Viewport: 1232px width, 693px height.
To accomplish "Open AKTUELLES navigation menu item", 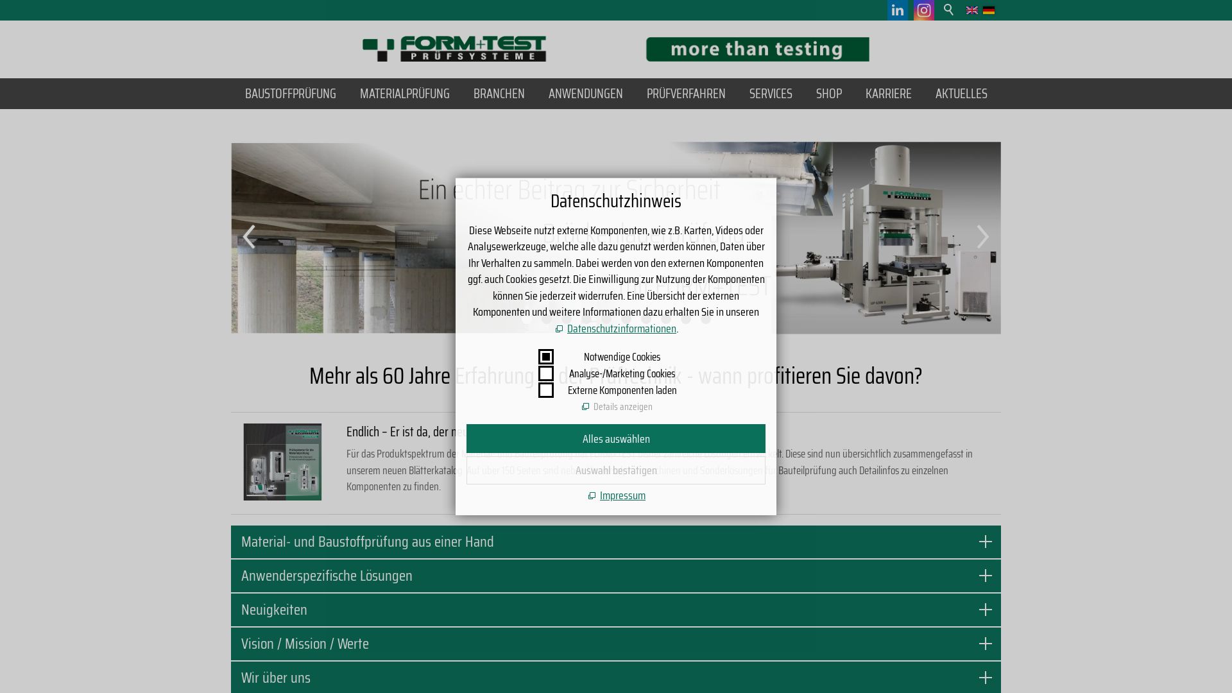I will click(961, 94).
